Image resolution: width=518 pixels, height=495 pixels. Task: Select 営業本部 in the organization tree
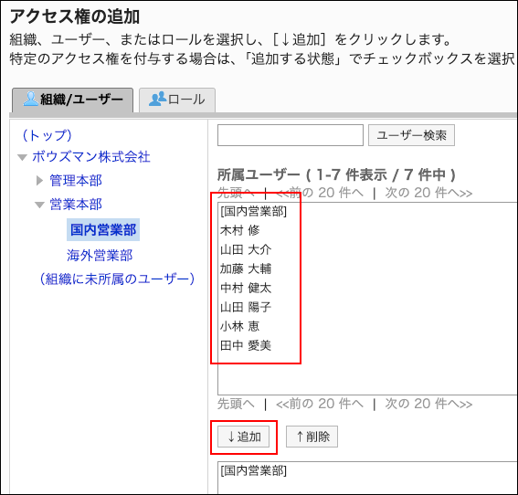(x=76, y=205)
